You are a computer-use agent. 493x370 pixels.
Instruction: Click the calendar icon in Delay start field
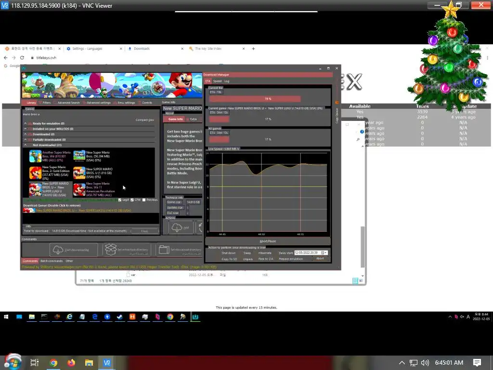322,252
